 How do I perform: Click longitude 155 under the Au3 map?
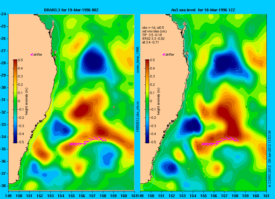(x=204, y=196)
